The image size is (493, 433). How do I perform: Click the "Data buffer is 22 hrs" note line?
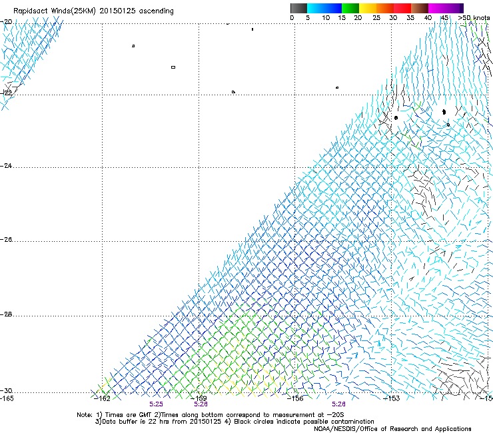coord(235,422)
